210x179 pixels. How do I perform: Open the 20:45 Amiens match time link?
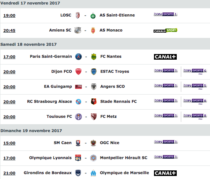tap(9, 30)
